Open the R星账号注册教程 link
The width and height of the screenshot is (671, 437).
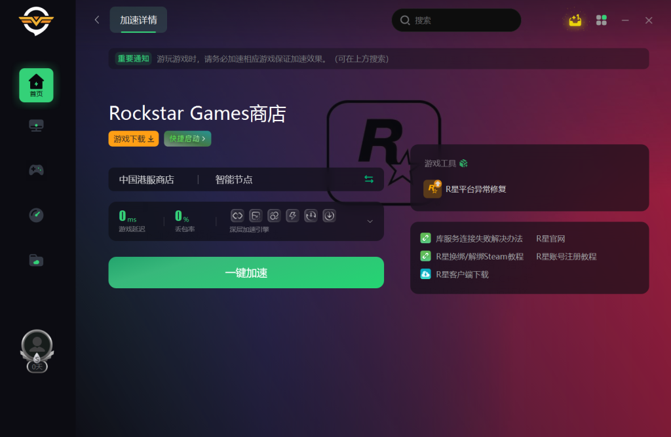point(566,256)
